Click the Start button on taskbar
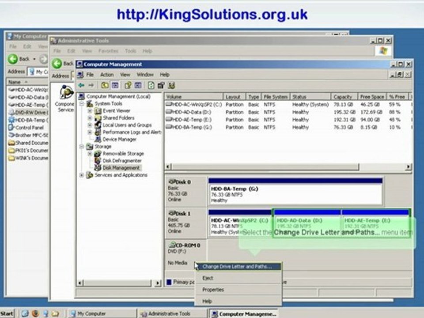The height and width of the screenshot is (318, 424). [x=7, y=314]
